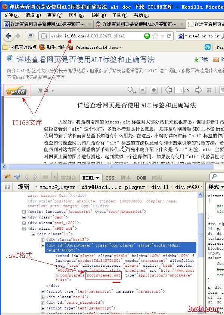Collapse the div id="DocinViewer" node
The image size is (224, 315).
click(x=43, y=245)
